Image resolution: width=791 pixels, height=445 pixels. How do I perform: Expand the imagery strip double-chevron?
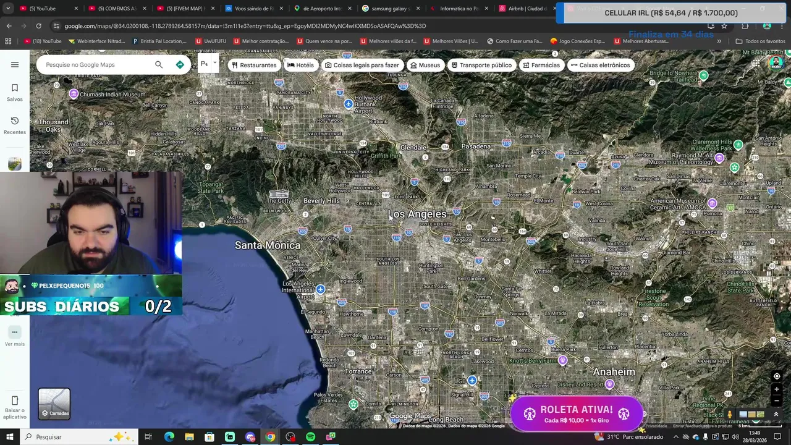[776, 415]
